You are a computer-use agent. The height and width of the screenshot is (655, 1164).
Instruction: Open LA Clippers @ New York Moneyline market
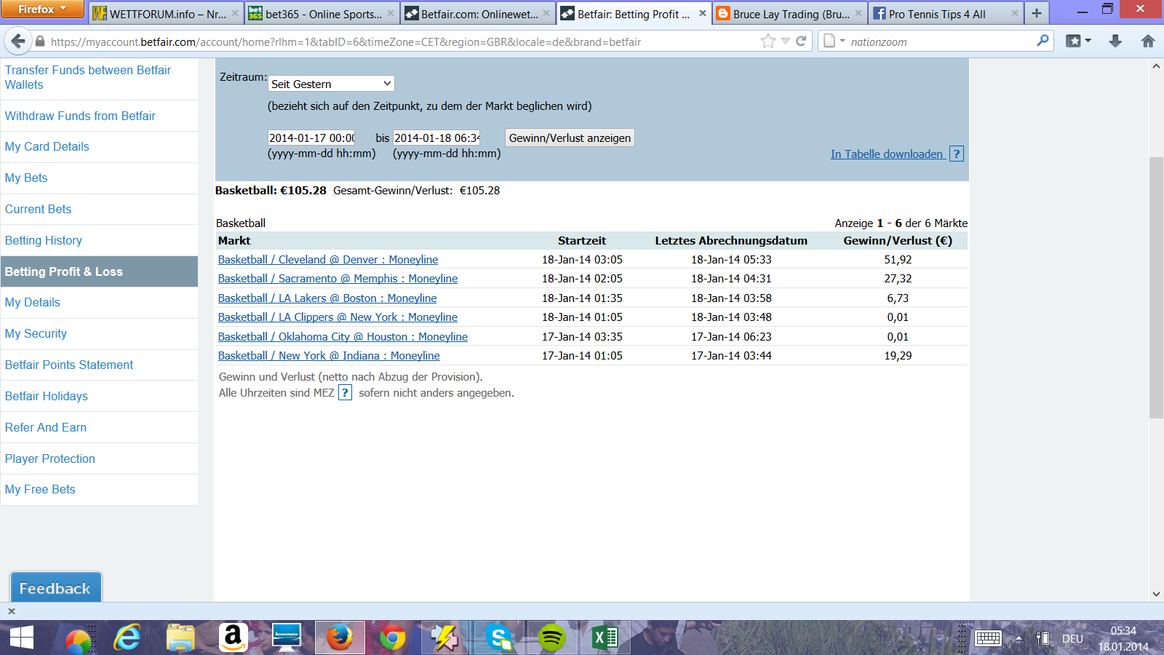tap(338, 317)
